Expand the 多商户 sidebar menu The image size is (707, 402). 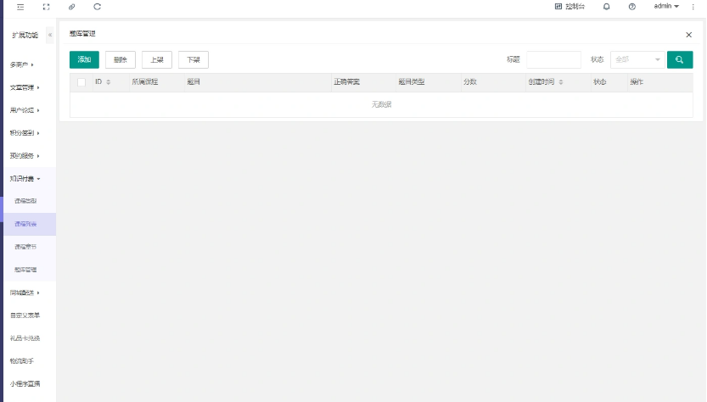pos(22,65)
